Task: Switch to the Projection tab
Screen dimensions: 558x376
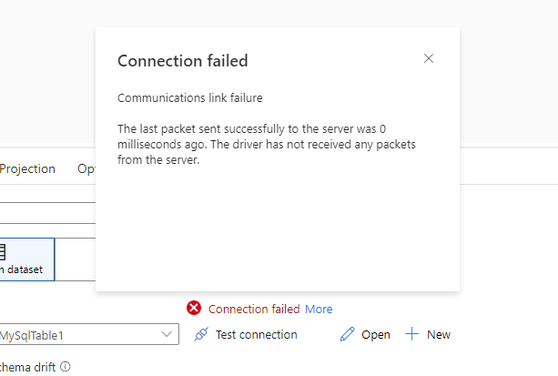Action: click(x=27, y=168)
